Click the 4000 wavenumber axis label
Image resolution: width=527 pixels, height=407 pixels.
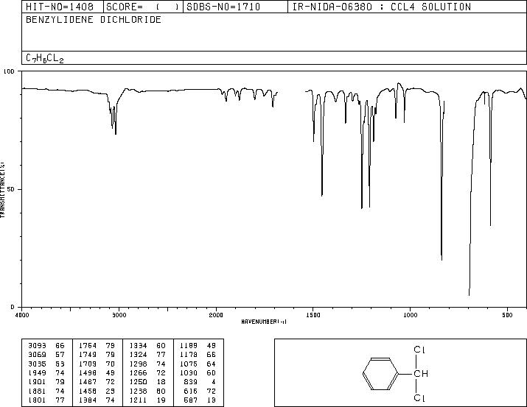(22, 315)
